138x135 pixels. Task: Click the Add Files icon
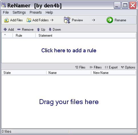tap(7, 20)
